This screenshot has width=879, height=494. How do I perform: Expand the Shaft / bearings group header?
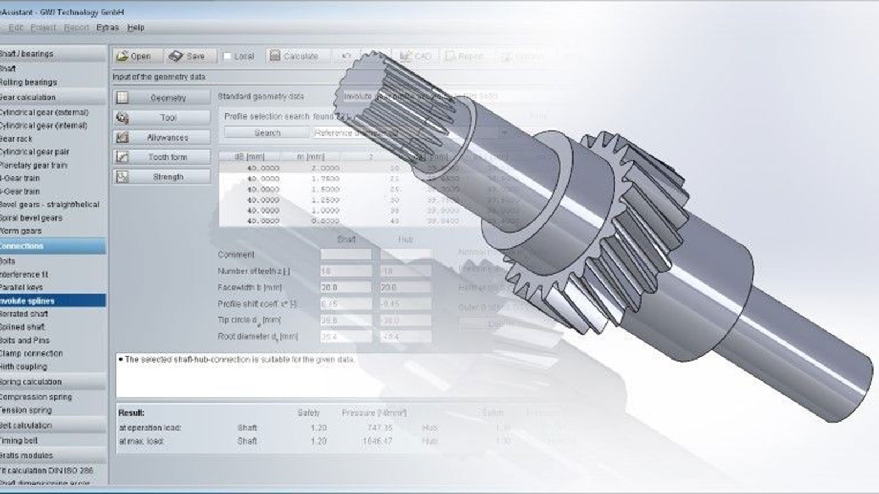click(53, 53)
